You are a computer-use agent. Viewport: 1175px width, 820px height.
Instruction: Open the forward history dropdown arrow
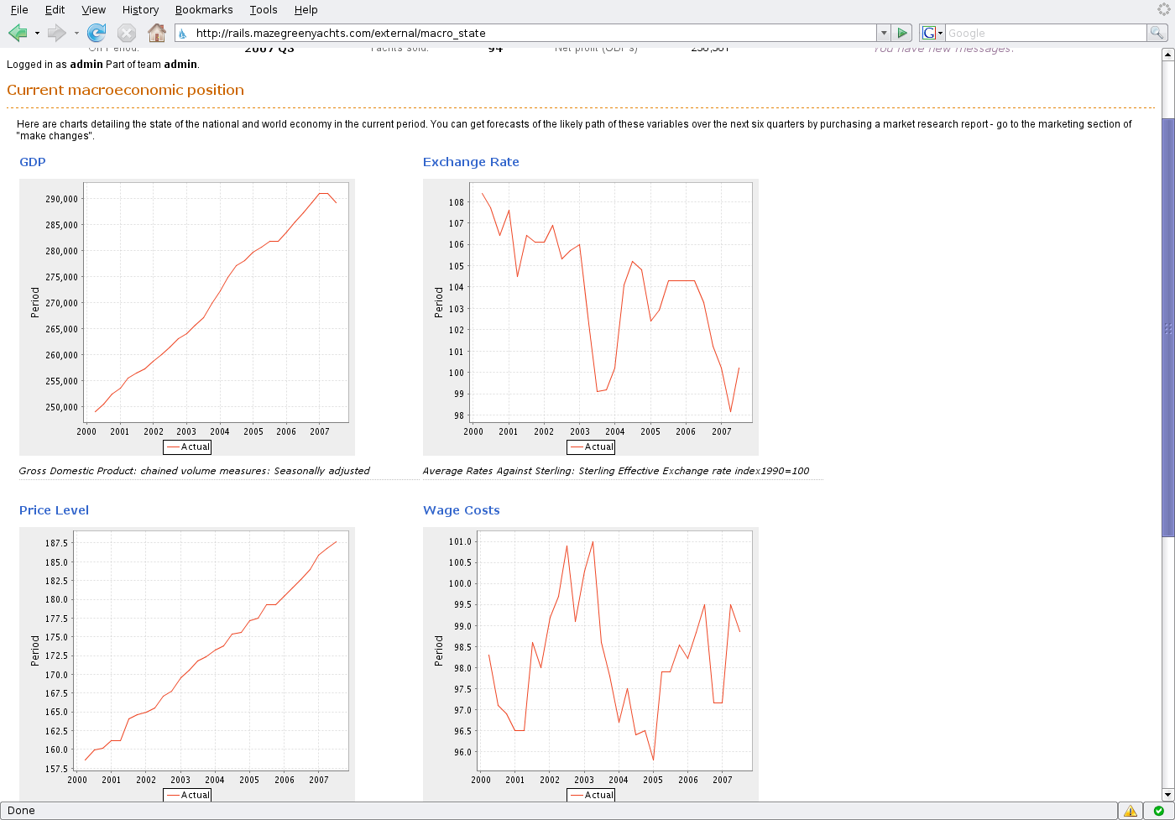tap(76, 34)
